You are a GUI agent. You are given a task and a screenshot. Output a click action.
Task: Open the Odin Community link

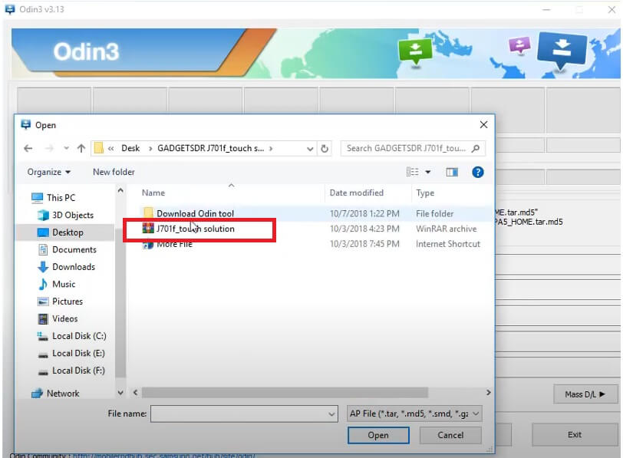[x=163, y=455]
